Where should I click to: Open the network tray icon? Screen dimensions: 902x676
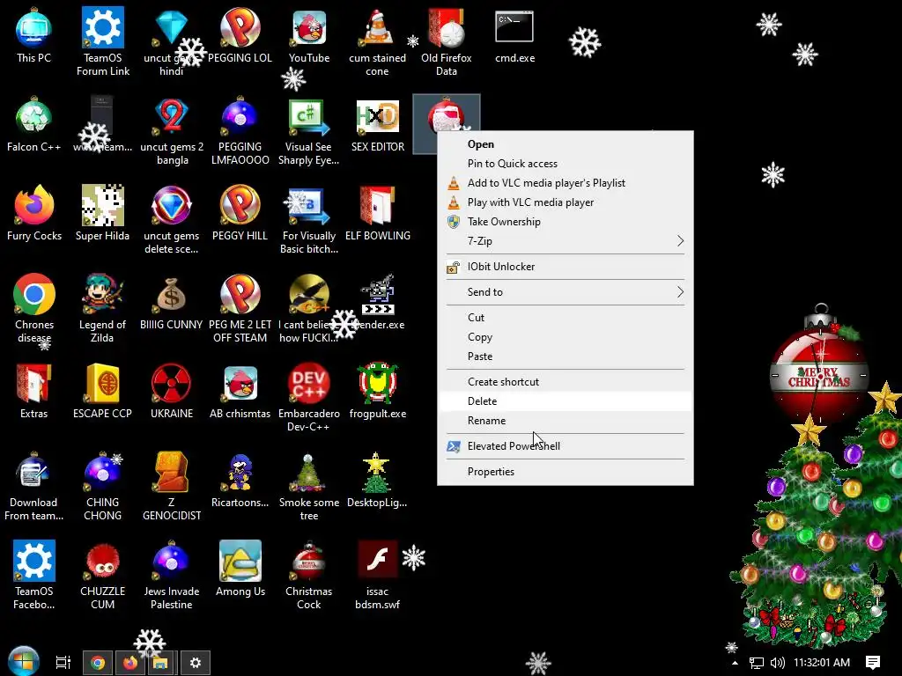(x=757, y=663)
